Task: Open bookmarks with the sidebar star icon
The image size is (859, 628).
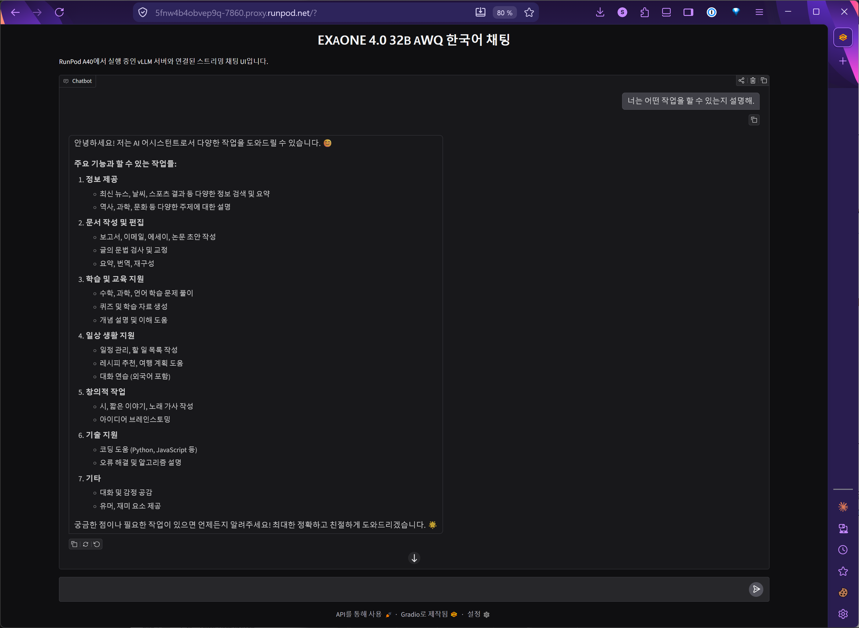Action: 843,571
